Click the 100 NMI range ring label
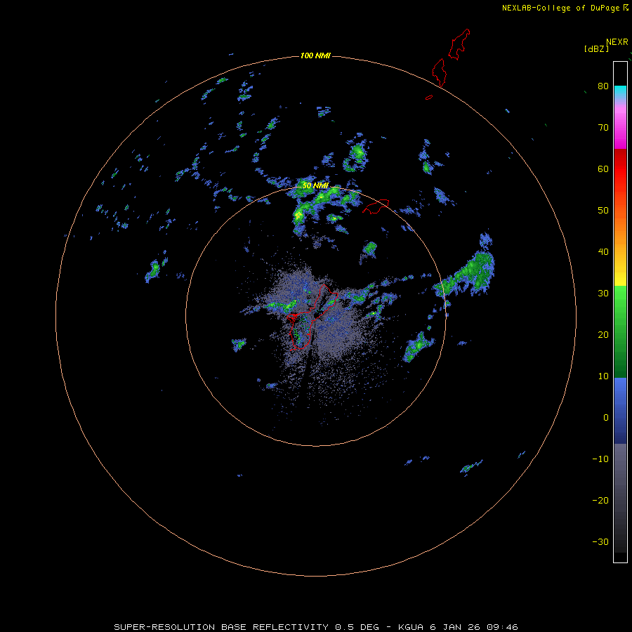 pyautogui.click(x=315, y=55)
